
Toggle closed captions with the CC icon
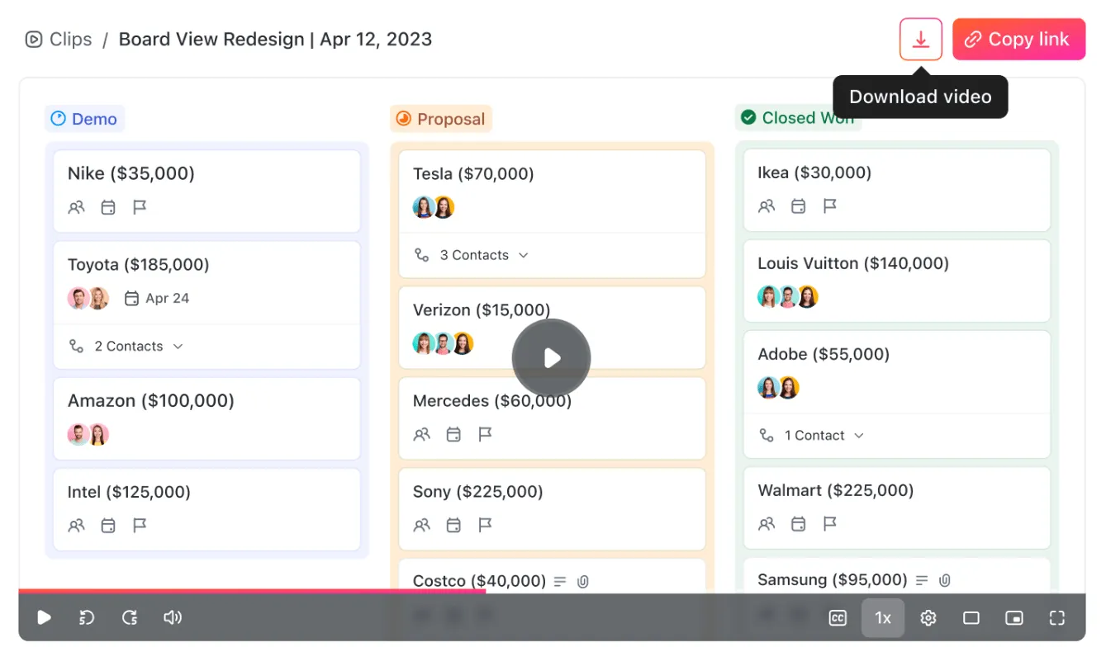[x=838, y=618]
